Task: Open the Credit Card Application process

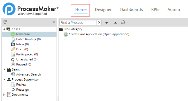Action: [x=99, y=34]
